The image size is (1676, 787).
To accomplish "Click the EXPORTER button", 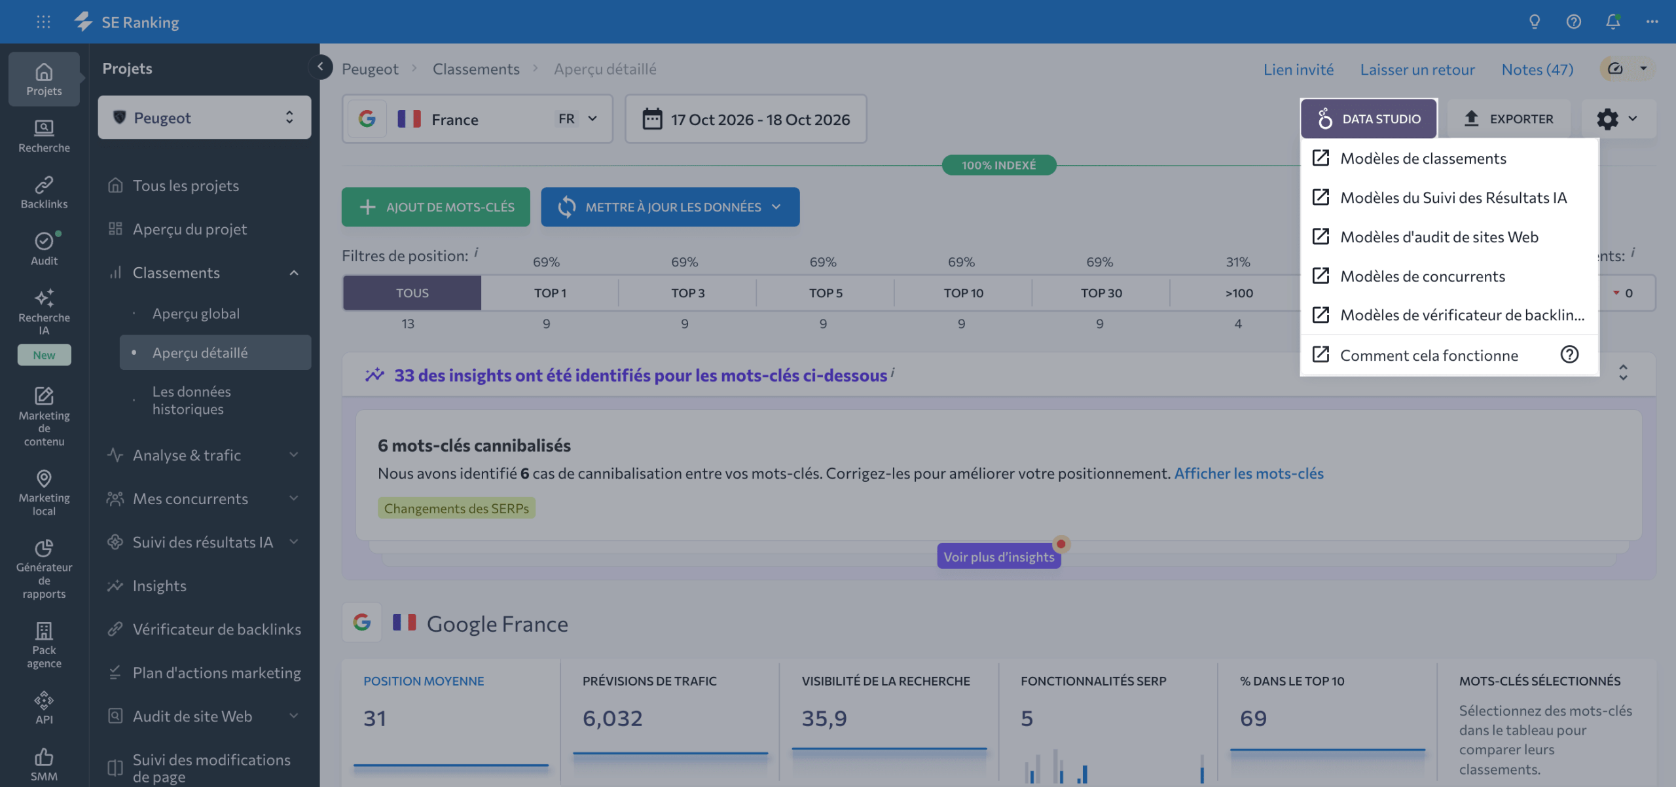I will (x=1508, y=119).
